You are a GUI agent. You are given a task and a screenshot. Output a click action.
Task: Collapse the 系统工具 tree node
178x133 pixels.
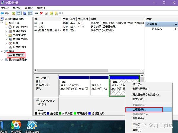pos(2,23)
